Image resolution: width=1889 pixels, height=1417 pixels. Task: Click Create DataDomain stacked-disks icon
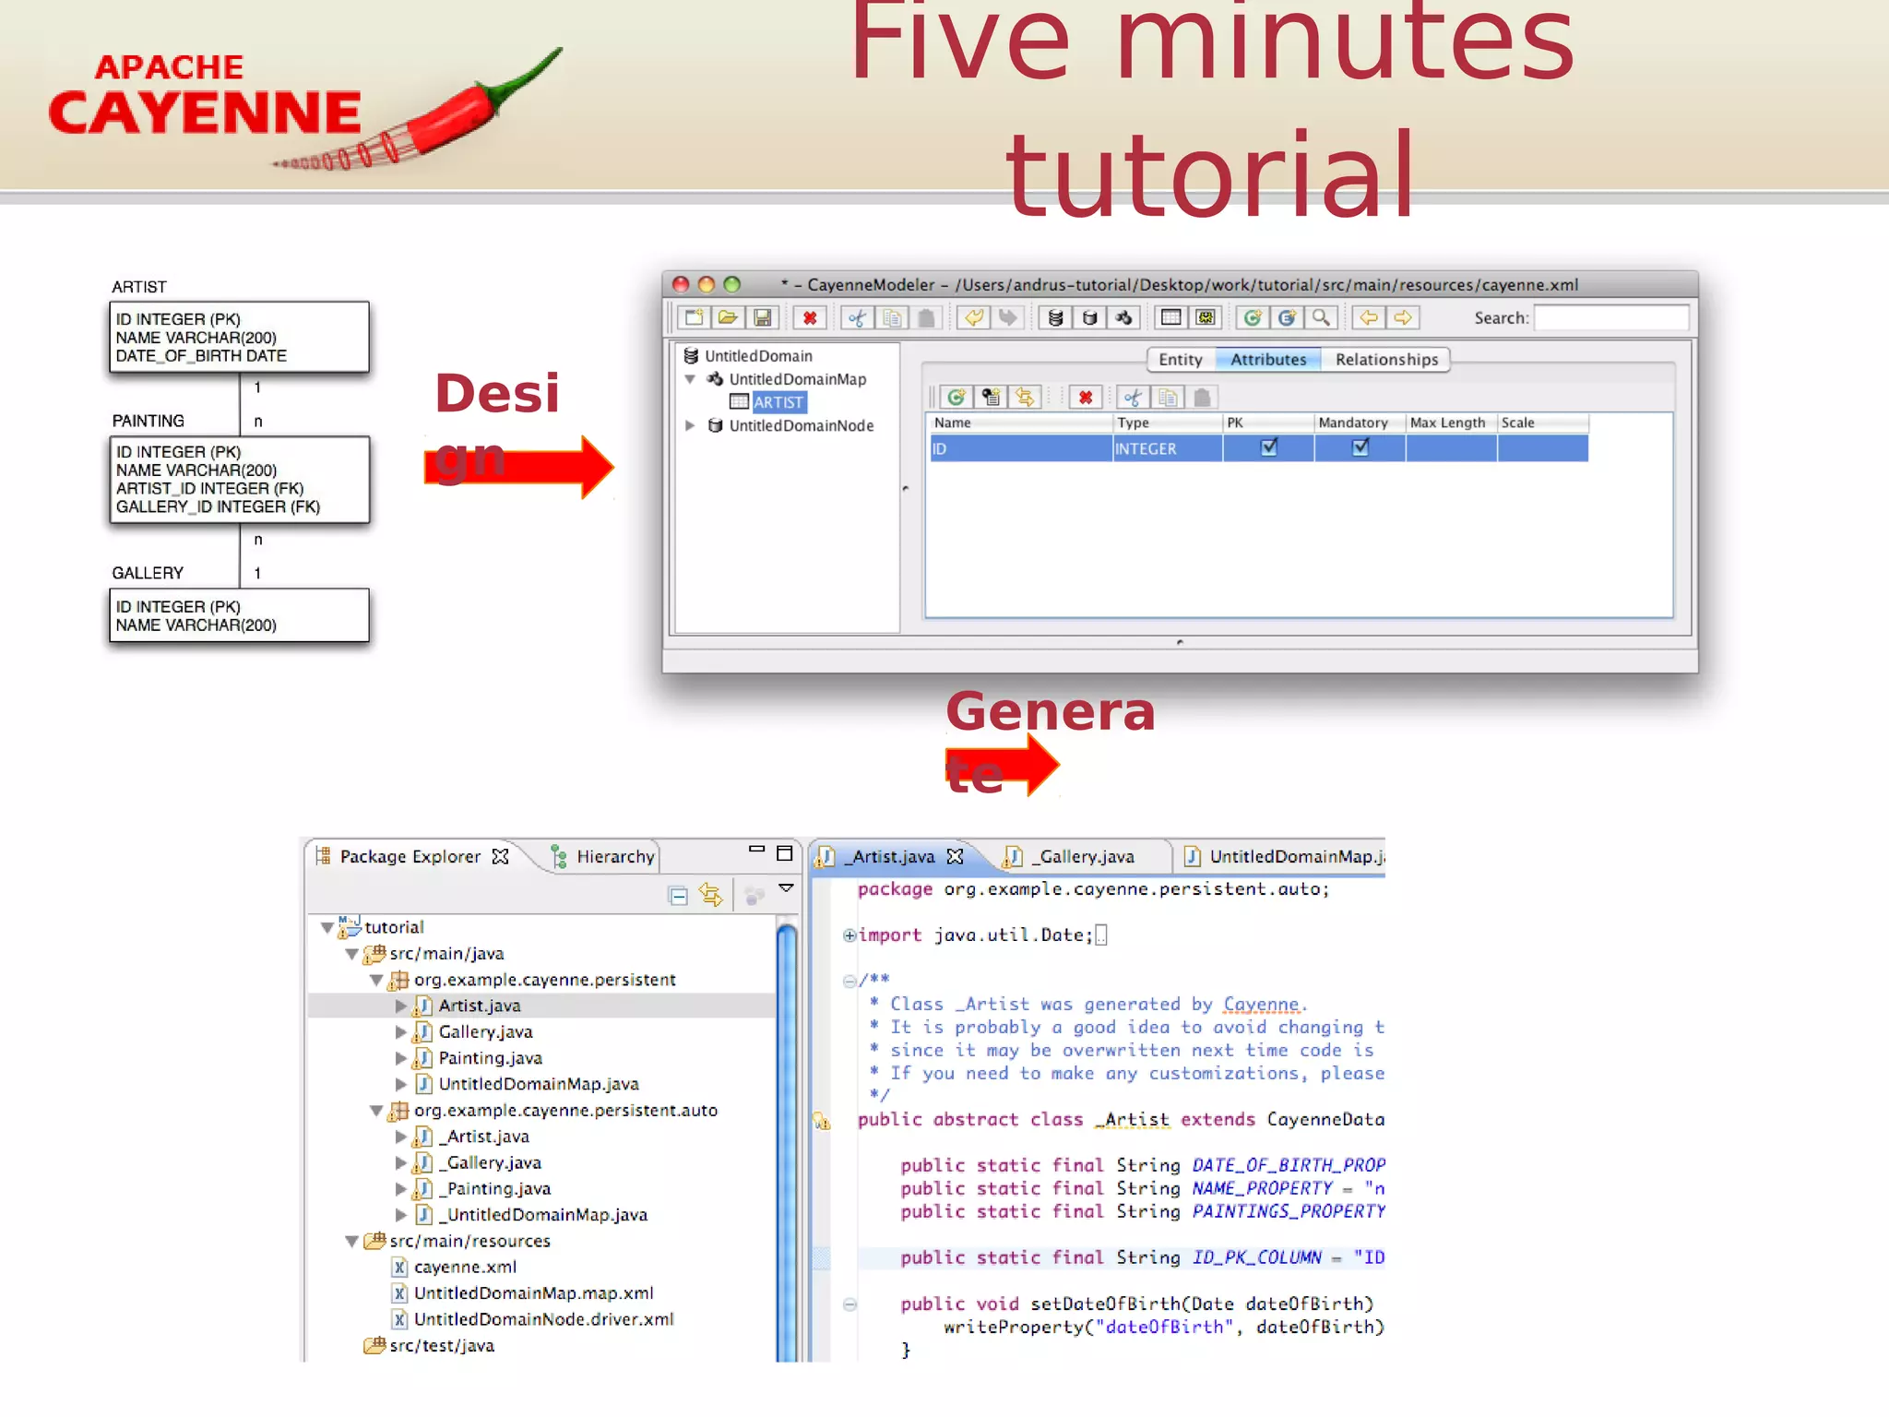1055,318
